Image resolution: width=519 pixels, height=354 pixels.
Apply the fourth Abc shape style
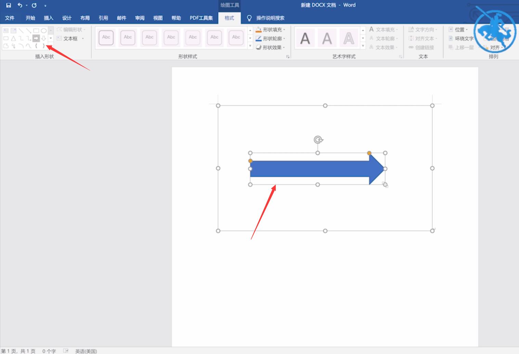click(171, 38)
